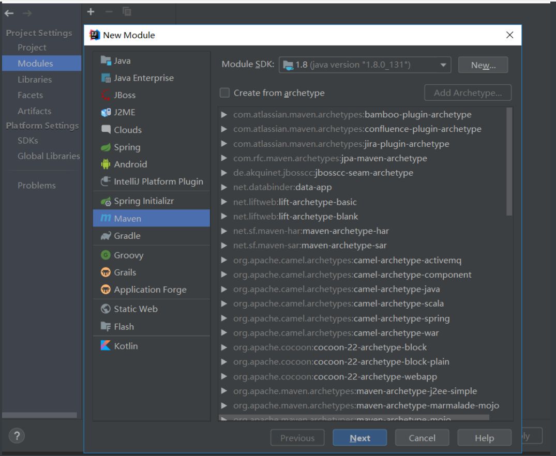Screen dimensions: 556x456
Task: Expand bamboo-plugin-archetype node
Action: [224, 115]
